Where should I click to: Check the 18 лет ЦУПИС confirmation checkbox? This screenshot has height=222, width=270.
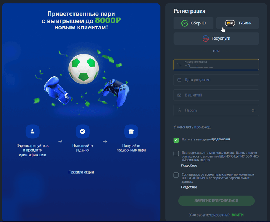pyautogui.click(x=176, y=153)
